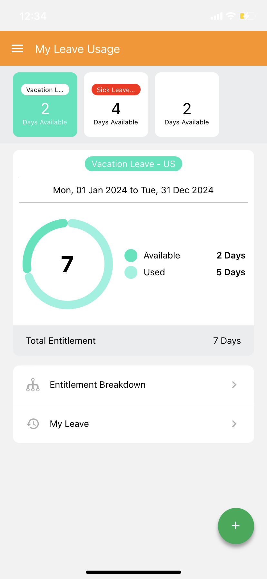The height and width of the screenshot is (579, 267).
Task: Tap the green plus add button
Action: tap(236, 526)
